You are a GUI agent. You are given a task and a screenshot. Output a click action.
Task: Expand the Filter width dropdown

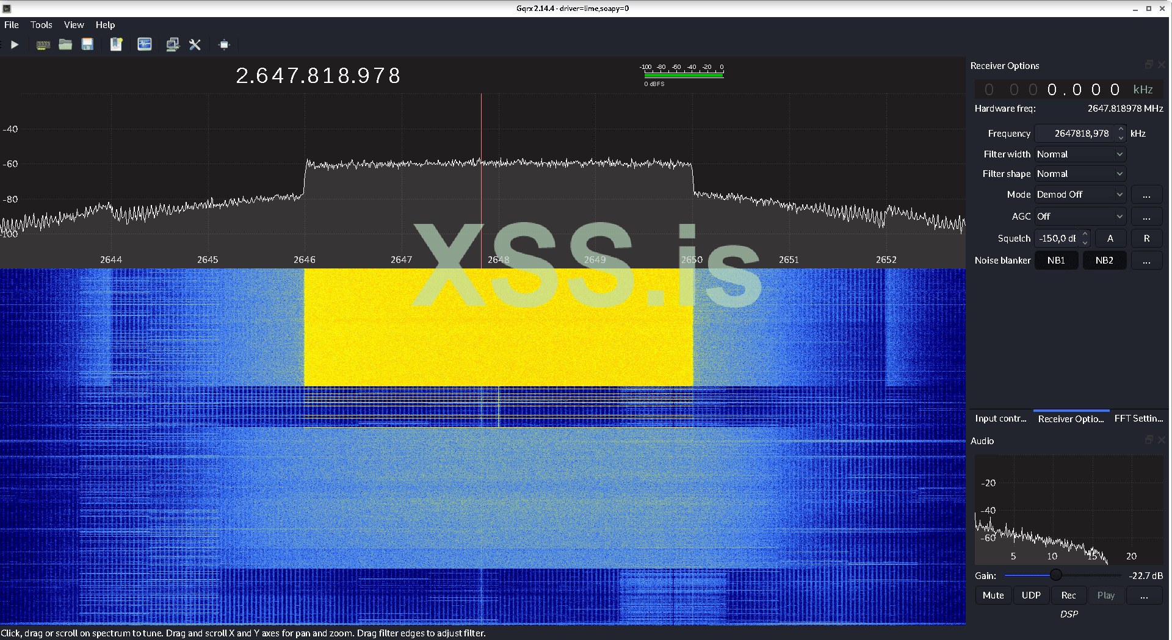(1079, 154)
